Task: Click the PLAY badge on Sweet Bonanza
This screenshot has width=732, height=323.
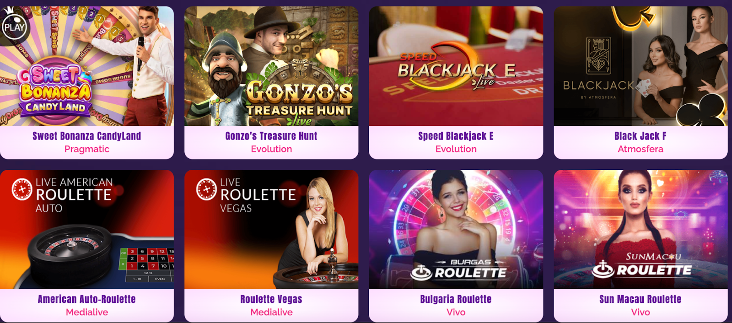Action: click(14, 27)
